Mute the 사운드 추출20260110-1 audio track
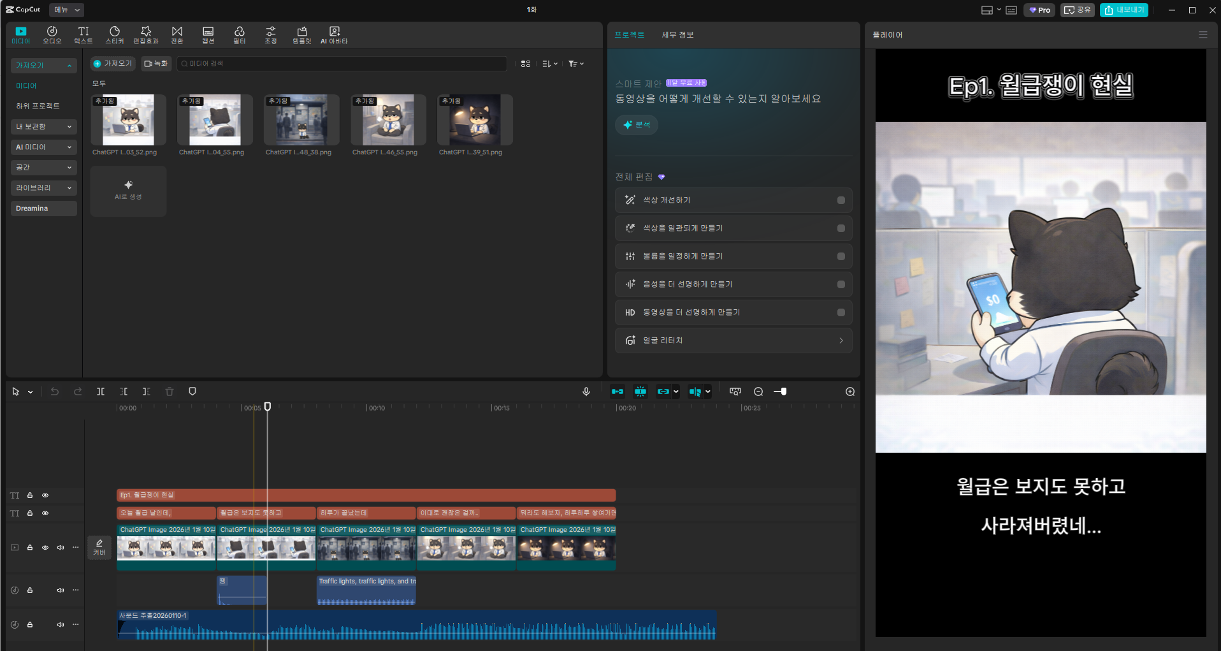 61,625
